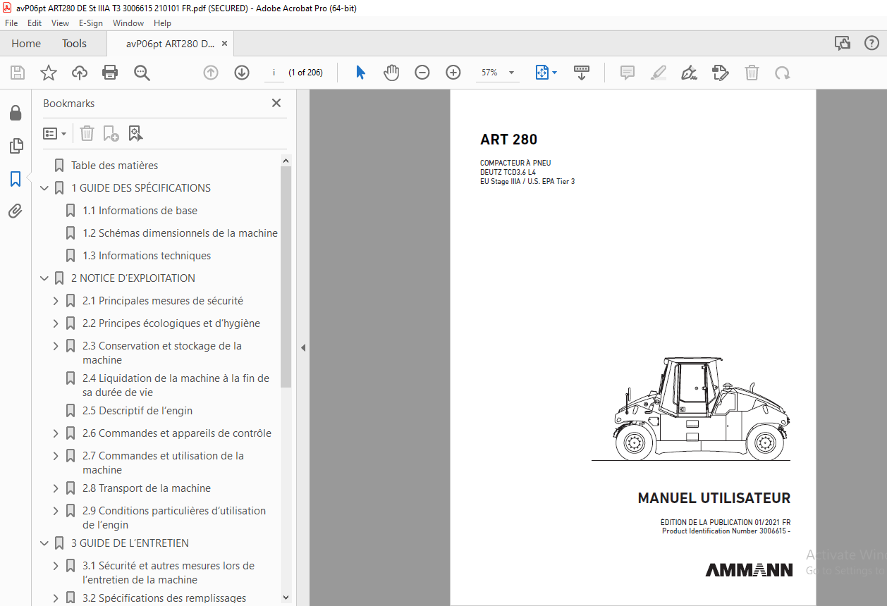Print the document using the printer icon

110,73
